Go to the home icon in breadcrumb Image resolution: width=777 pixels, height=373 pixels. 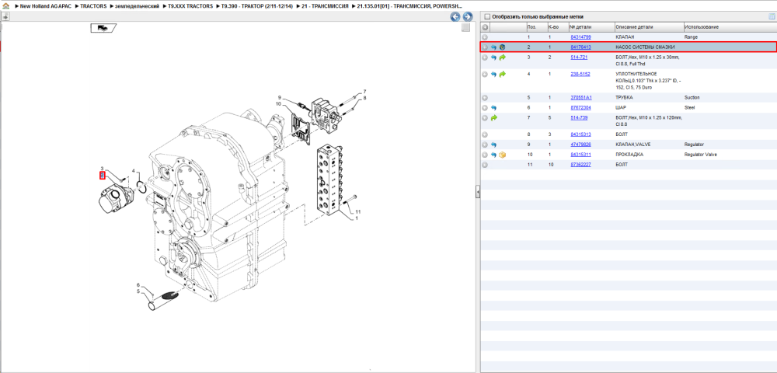click(x=6, y=6)
